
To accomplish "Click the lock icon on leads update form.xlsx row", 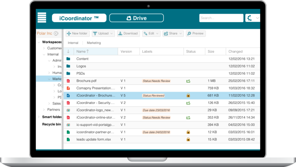I will click(188, 139).
